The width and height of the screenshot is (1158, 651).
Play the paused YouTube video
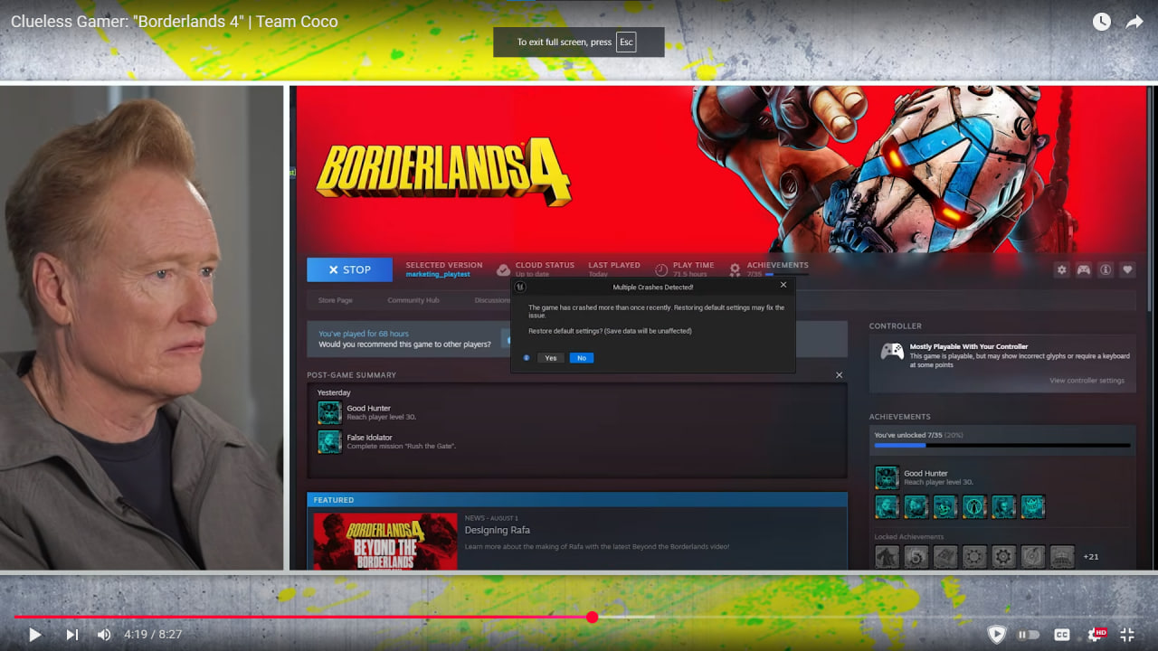pyautogui.click(x=34, y=635)
